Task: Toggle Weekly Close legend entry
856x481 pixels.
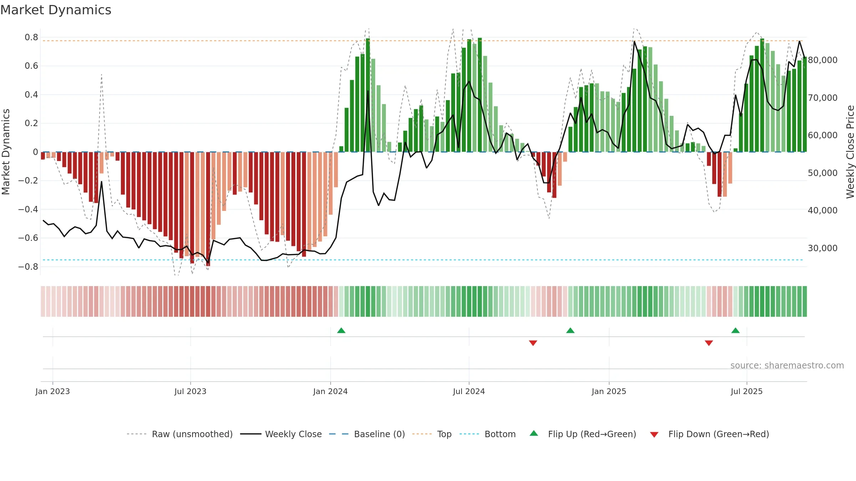Action: [x=281, y=434]
